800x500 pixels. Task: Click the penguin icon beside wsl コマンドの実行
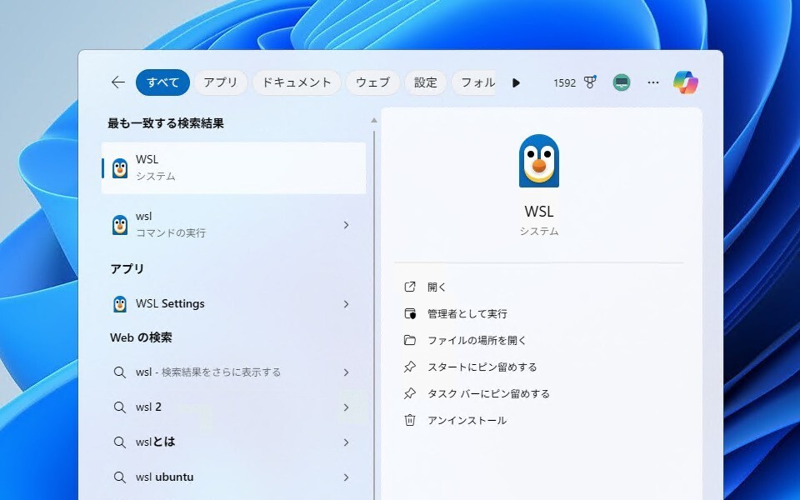tap(120, 224)
